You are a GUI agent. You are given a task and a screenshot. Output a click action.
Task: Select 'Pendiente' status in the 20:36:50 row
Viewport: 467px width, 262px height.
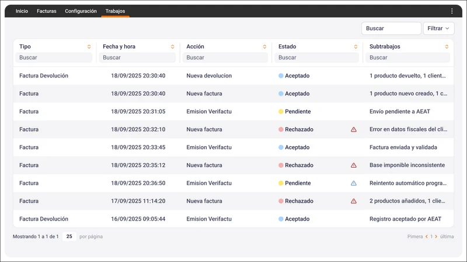298,183
